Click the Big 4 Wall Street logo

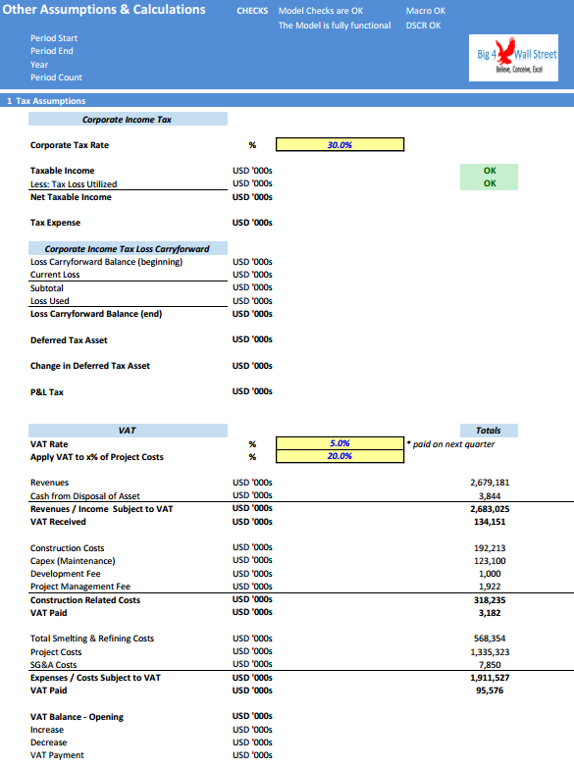pos(513,58)
